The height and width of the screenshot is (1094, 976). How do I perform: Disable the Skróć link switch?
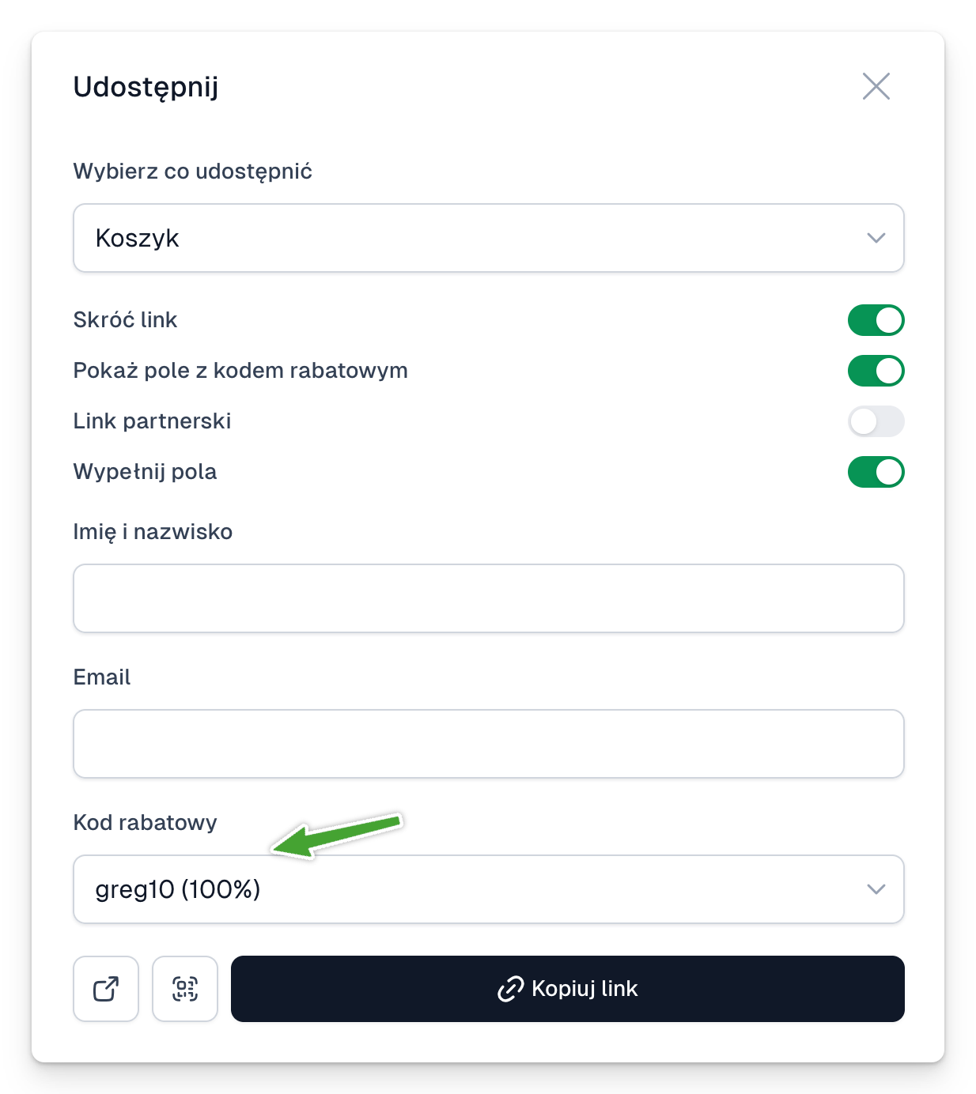(876, 320)
